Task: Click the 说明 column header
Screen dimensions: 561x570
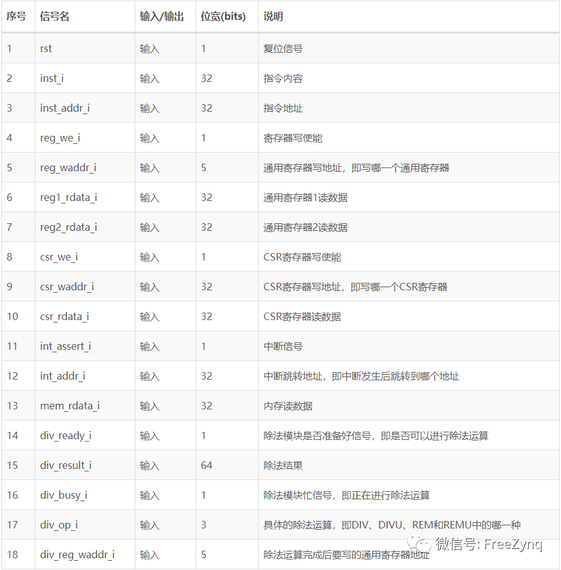Action: [273, 17]
